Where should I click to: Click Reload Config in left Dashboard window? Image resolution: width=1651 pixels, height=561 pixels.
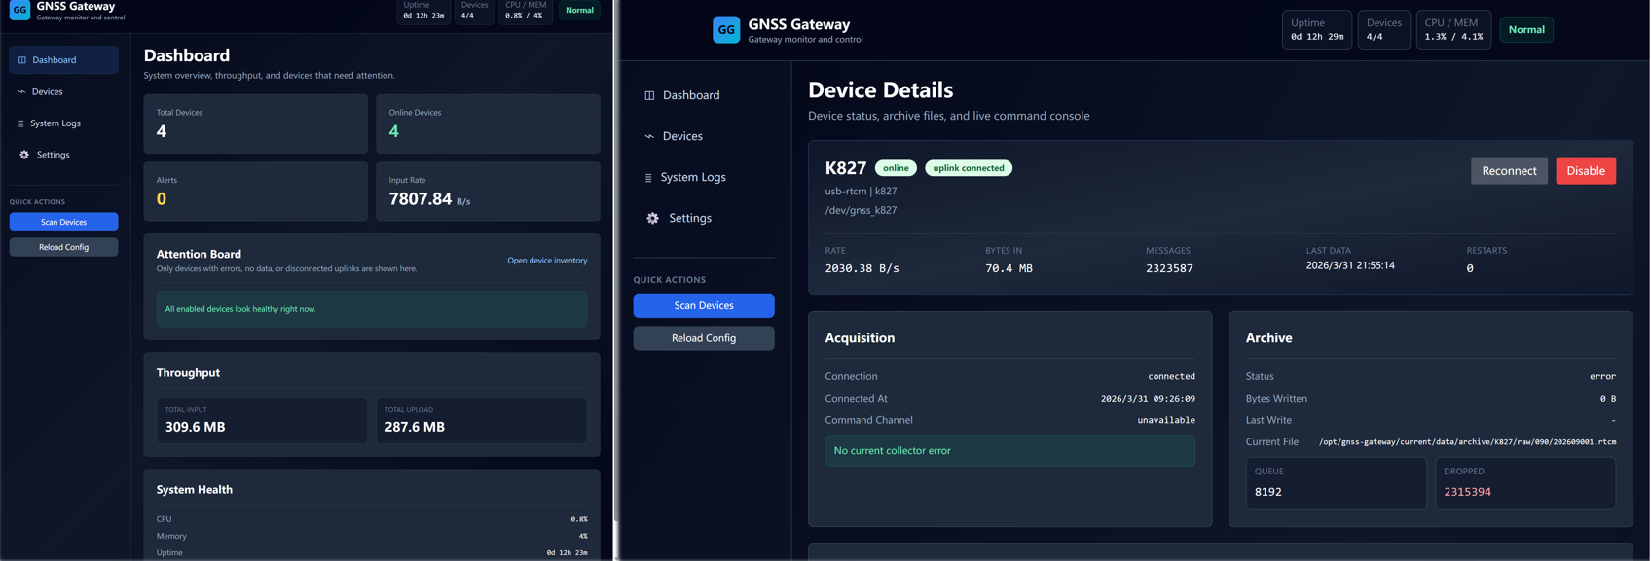pyautogui.click(x=64, y=247)
